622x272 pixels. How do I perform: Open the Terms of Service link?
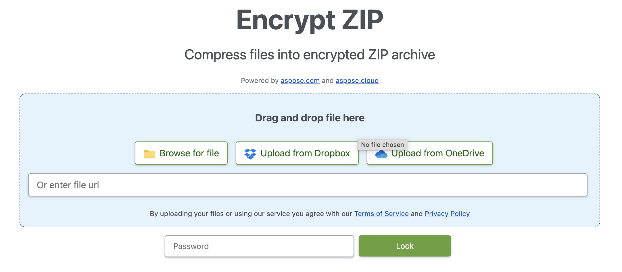(x=381, y=214)
